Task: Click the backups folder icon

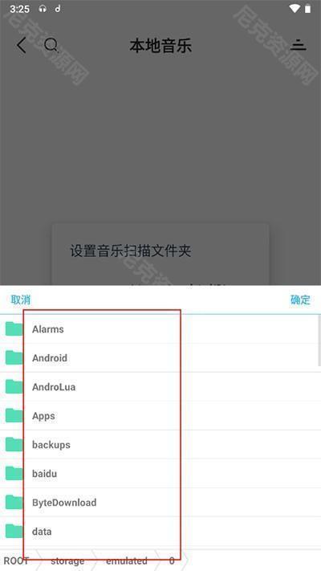Action: pos(14,444)
